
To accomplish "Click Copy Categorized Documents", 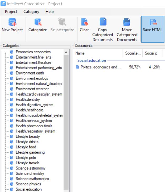I will [103, 30].
